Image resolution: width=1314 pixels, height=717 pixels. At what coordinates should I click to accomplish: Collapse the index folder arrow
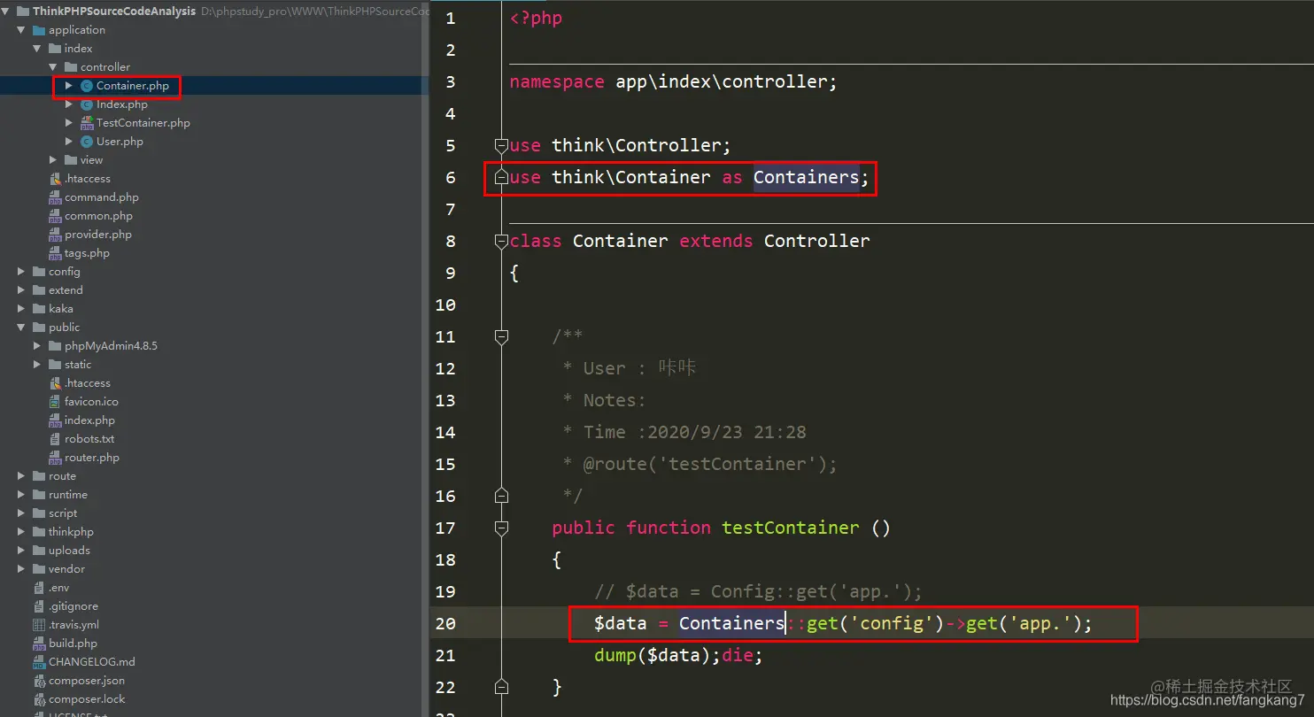[x=37, y=49]
